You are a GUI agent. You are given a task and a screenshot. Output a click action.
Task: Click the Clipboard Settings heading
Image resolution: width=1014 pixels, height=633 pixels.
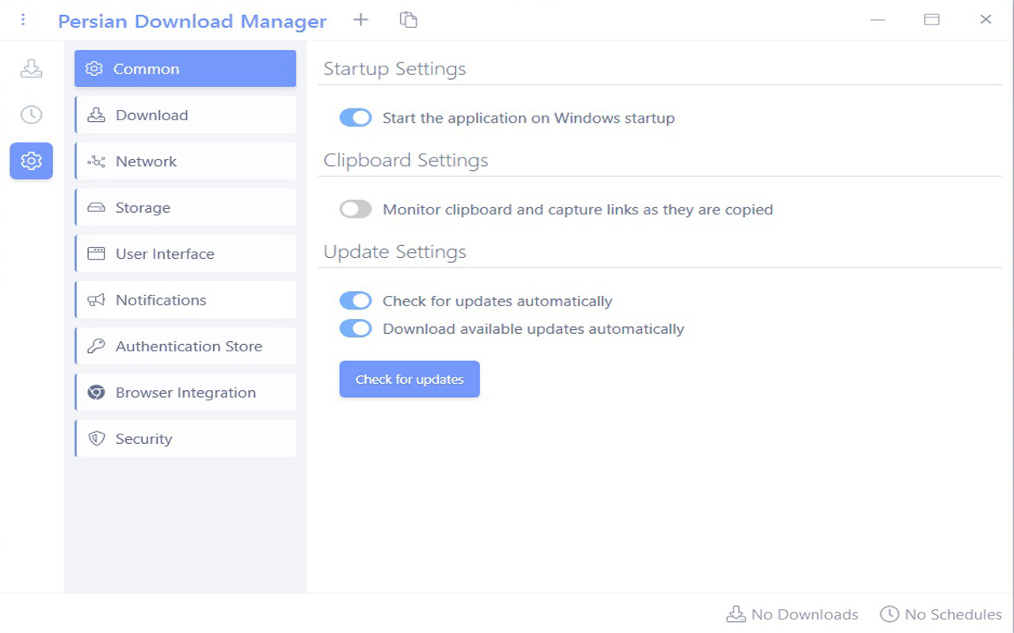click(x=406, y=161)
